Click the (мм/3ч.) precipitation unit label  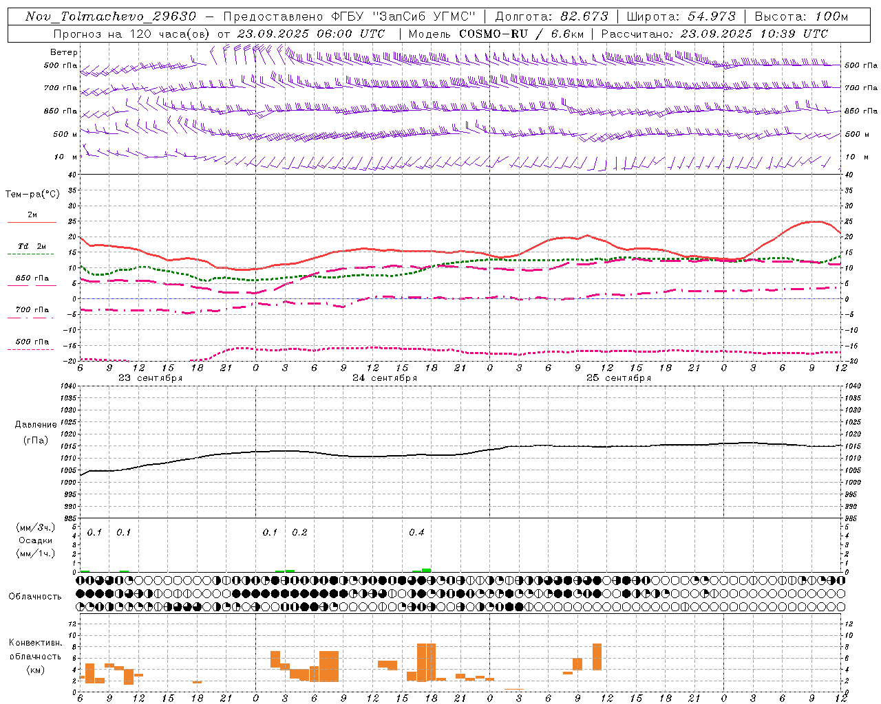[x=36, y=528]
